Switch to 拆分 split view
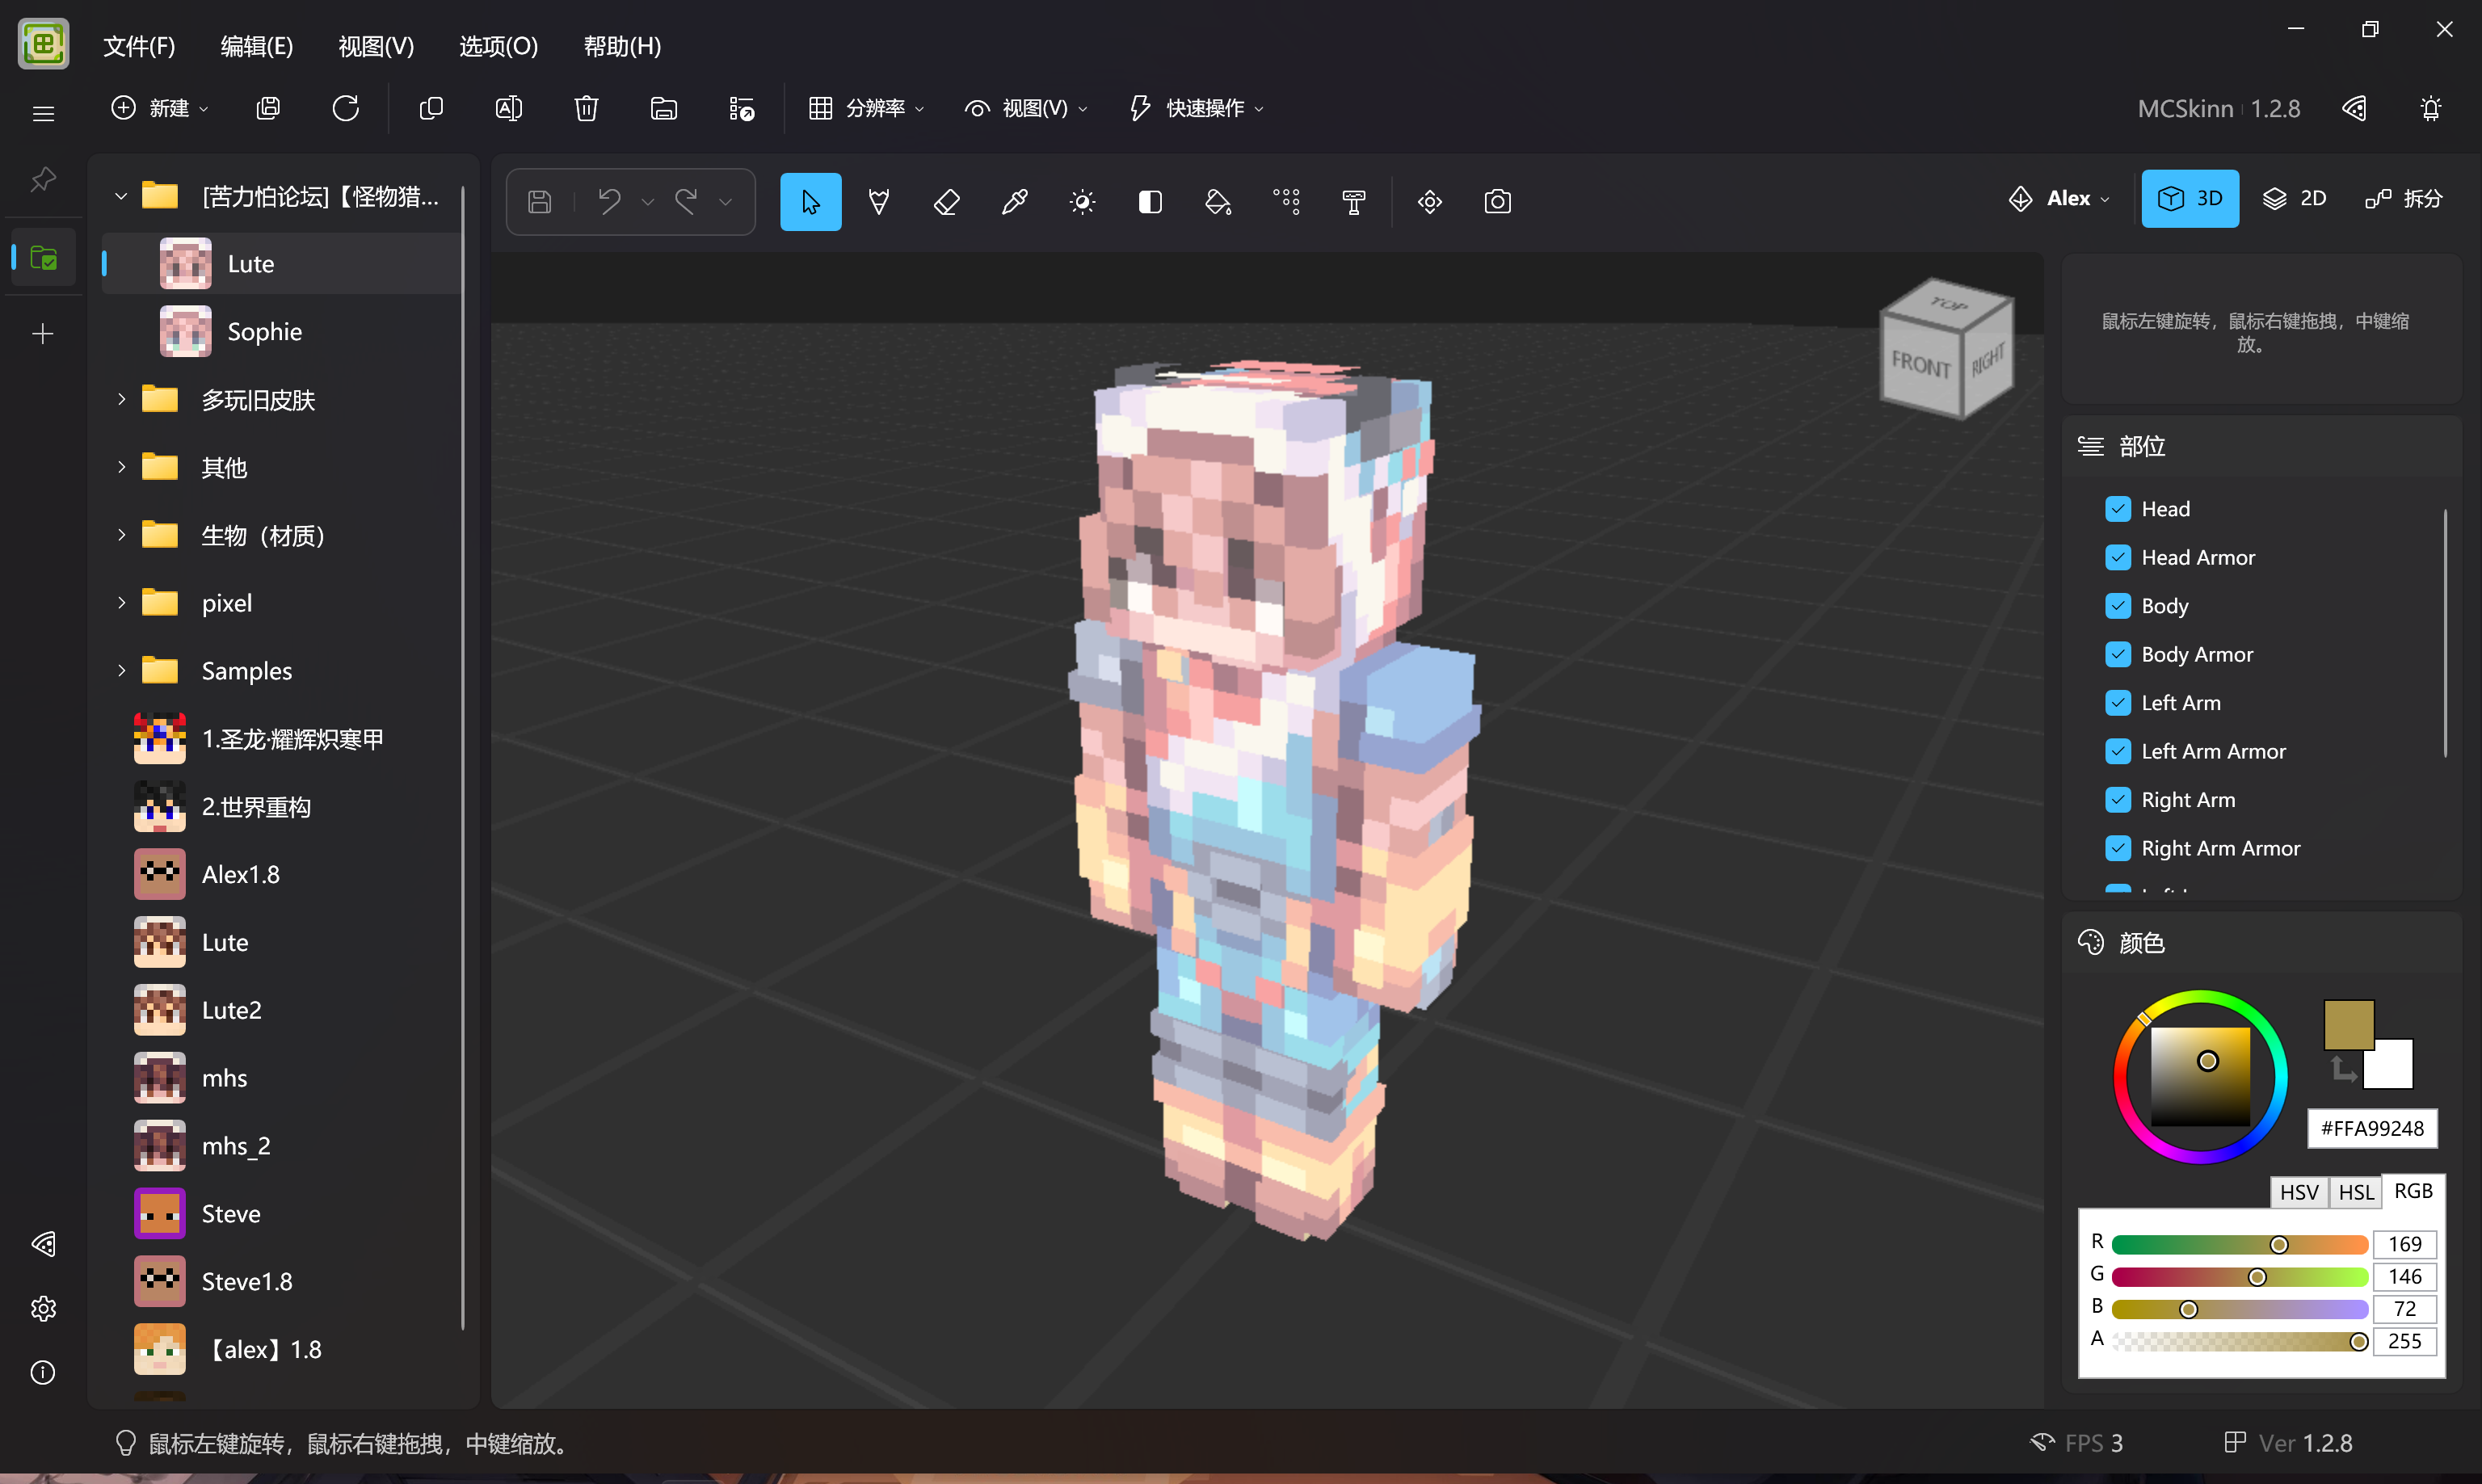This screenshot has width=2482, height=1484. (2403, 199)
